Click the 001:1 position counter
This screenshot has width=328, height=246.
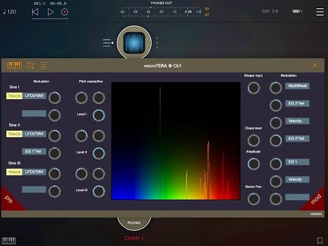pos(40,3)
